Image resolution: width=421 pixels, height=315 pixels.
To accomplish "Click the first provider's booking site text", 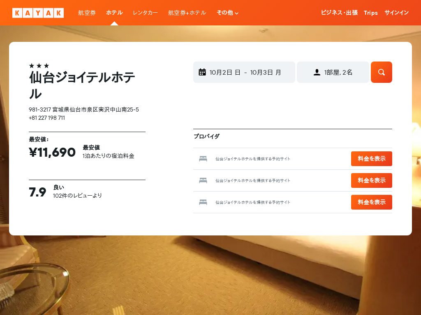I will coord(253,159).
